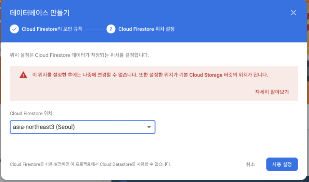This screenshot has width=309, height=182.
Task: Select the Cloud Firestore 위치 설정 step
Action: click(146, 29)
